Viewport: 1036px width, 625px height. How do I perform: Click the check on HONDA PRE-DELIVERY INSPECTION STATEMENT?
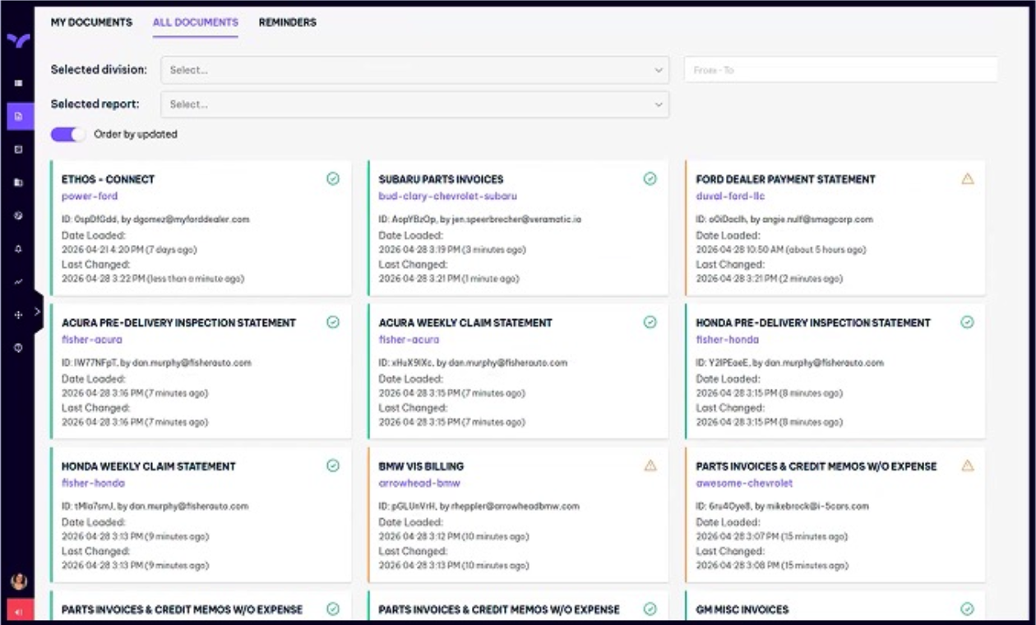[968, 322]
